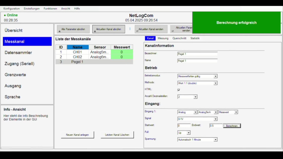Go to Übersicht in the sidebar

click(x=27, y=31)
